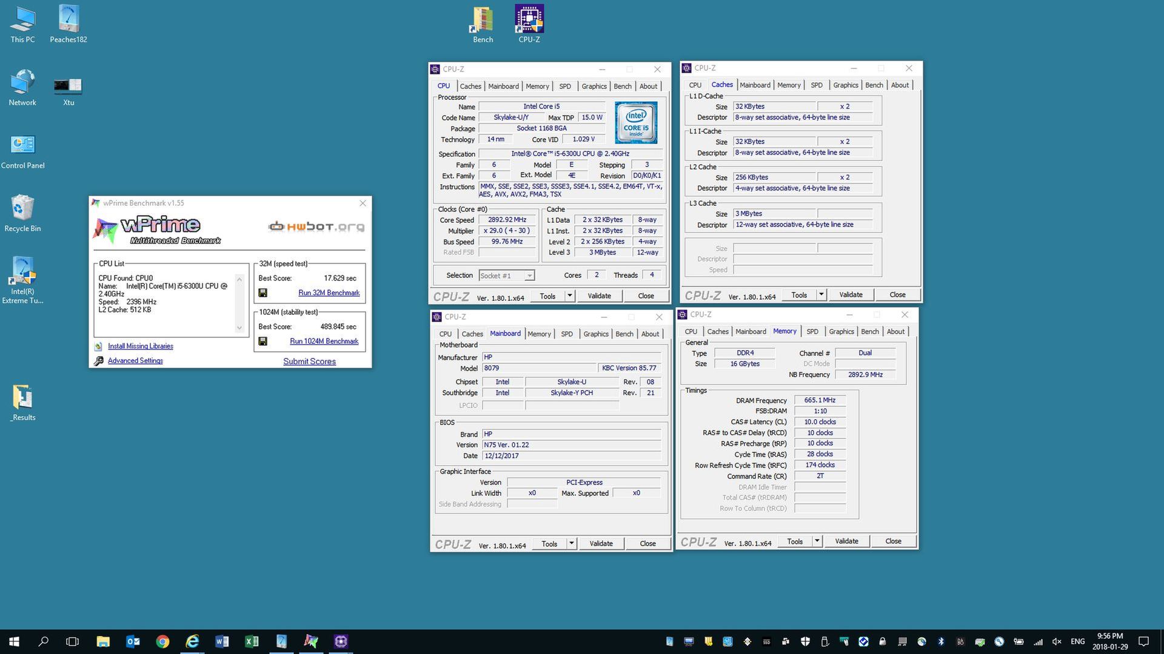This screenshot has height=654, width=1164.
Task: Click the Windows Start button
Action: point(14,641)
